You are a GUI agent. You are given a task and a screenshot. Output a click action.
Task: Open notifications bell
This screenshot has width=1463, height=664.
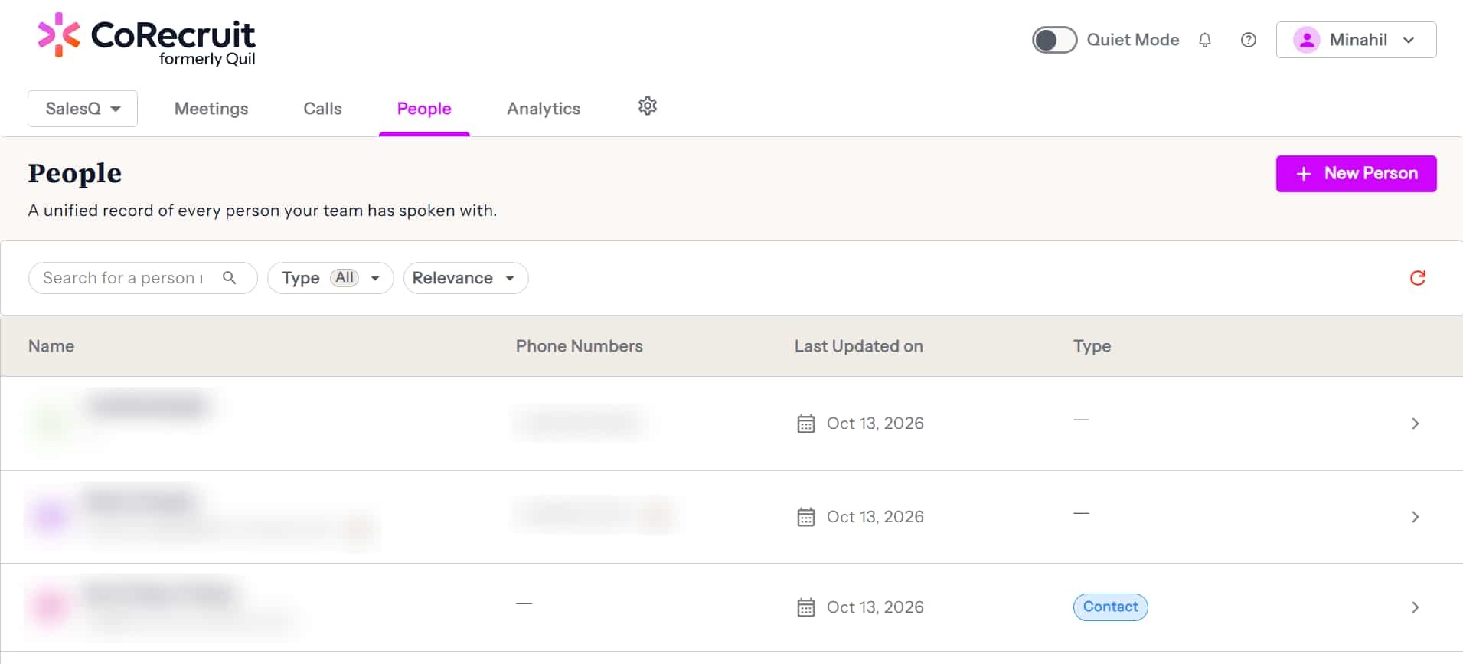point(1205,40)
